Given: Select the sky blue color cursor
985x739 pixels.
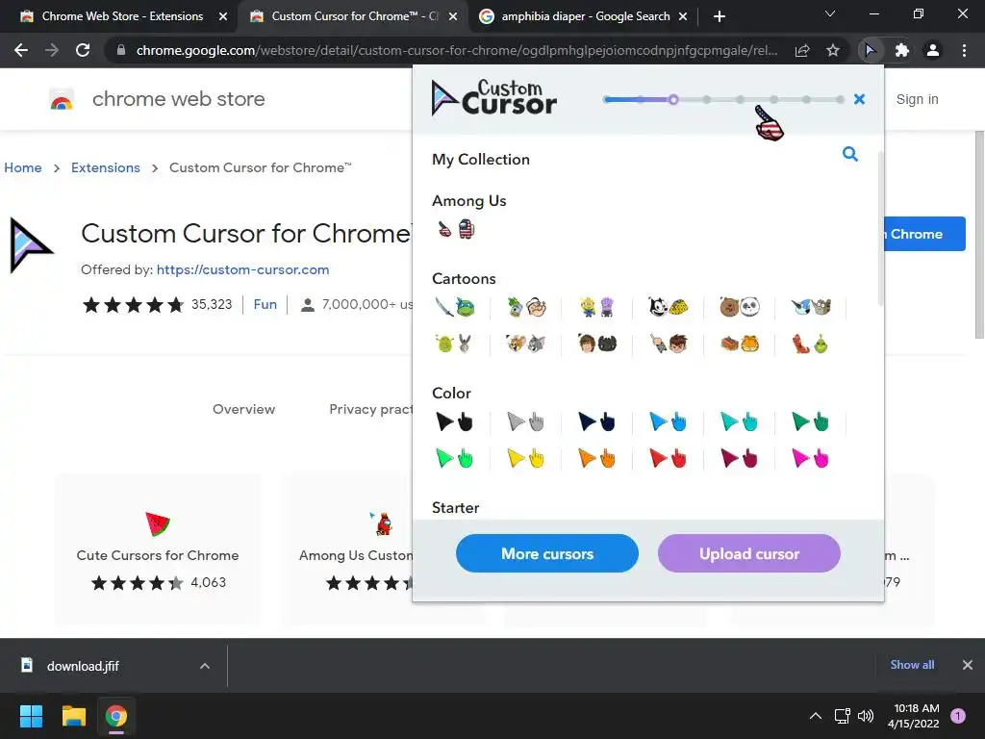Looking at the screenshot, I should point(669,421).
